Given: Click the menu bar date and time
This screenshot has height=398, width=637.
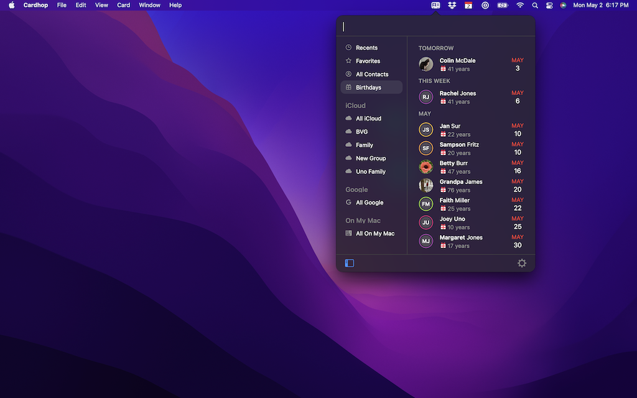Looking at the screenshot, I should (x=601, y=5).
